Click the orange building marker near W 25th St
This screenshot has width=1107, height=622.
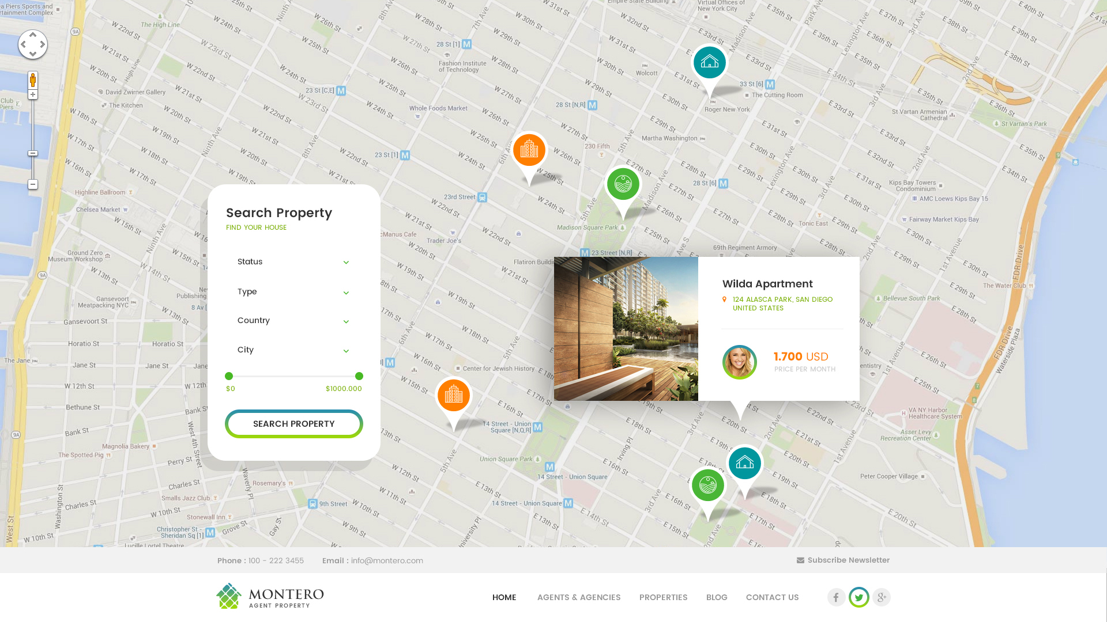pyautogui.click(x=529, y=151)
